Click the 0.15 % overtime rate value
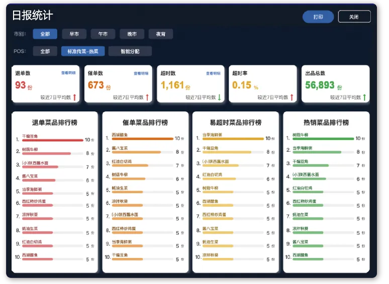Viewport: 389px width, 284px height. 245,85
